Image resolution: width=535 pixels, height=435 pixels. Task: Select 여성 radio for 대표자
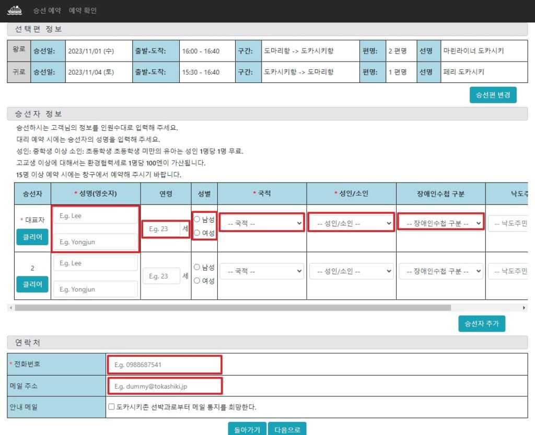coord(197,233)
